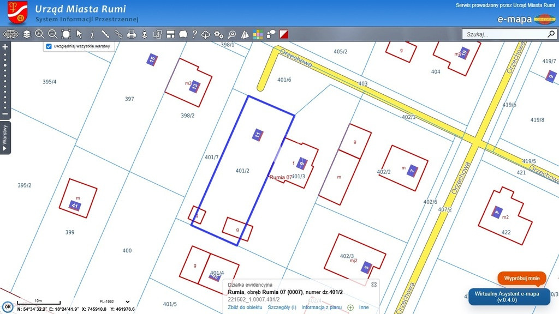559x314 pixels.
Task: Click parcel label 395/4 on map
Action: click(x=50, y=82)
